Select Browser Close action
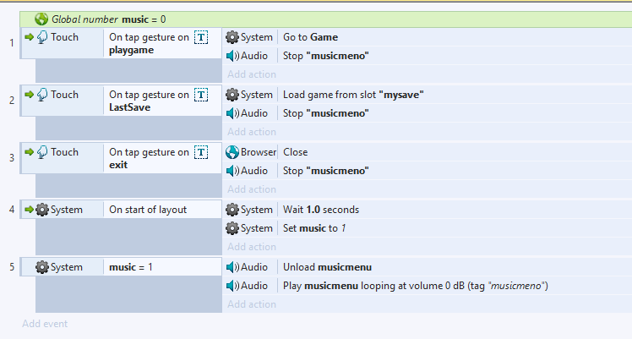Image resolution: width=632 pixels, height=339 pixels. point(428,152)
